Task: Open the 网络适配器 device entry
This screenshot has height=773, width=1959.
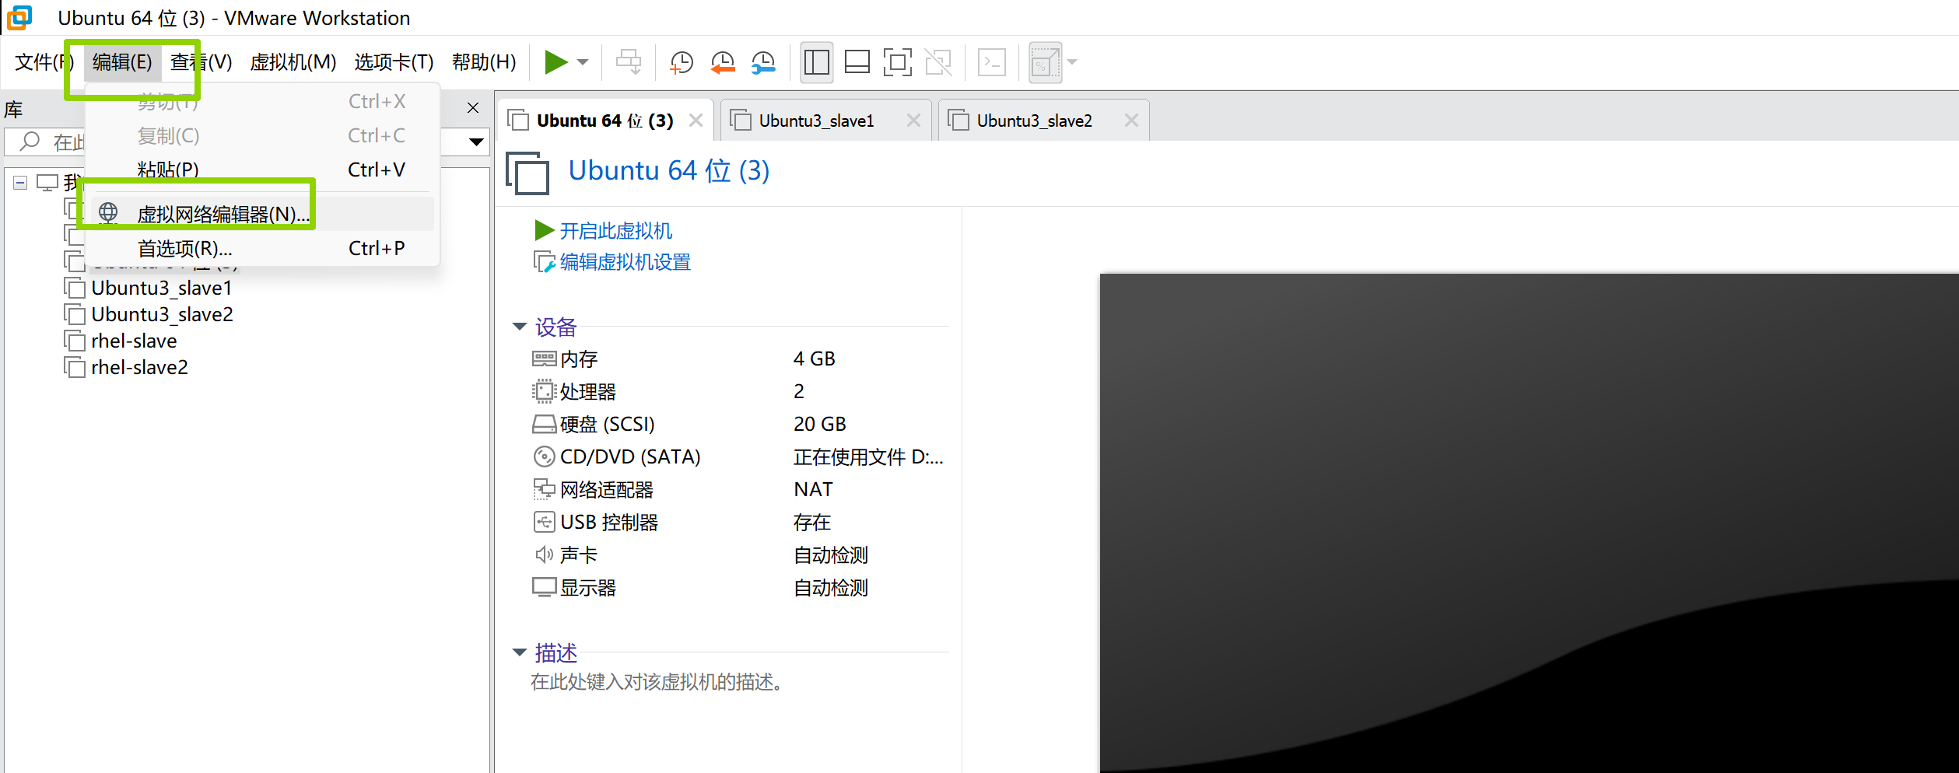Action: [593, 489]
